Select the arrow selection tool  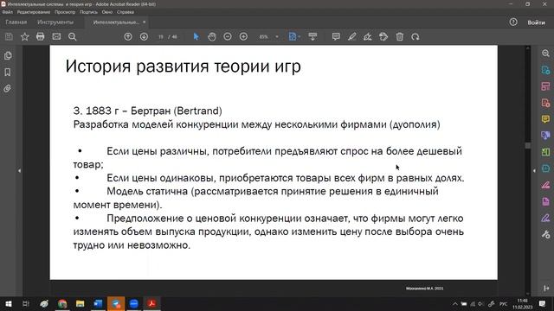[x=196, y=36]
